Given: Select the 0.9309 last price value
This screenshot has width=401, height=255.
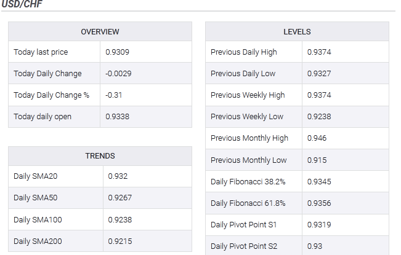Looking at the screenshot, I should (x=117, y=52).
